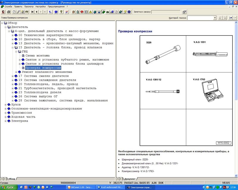Select 'Снятие и установка головки блока цилиндров'
This screenshot has width=238, height=190.
tap(65, 64)
